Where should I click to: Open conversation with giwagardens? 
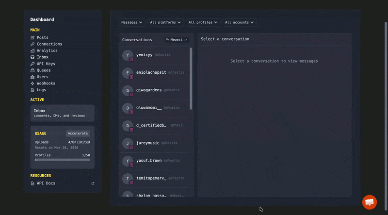pyautogui.click(x=154, y=91)
